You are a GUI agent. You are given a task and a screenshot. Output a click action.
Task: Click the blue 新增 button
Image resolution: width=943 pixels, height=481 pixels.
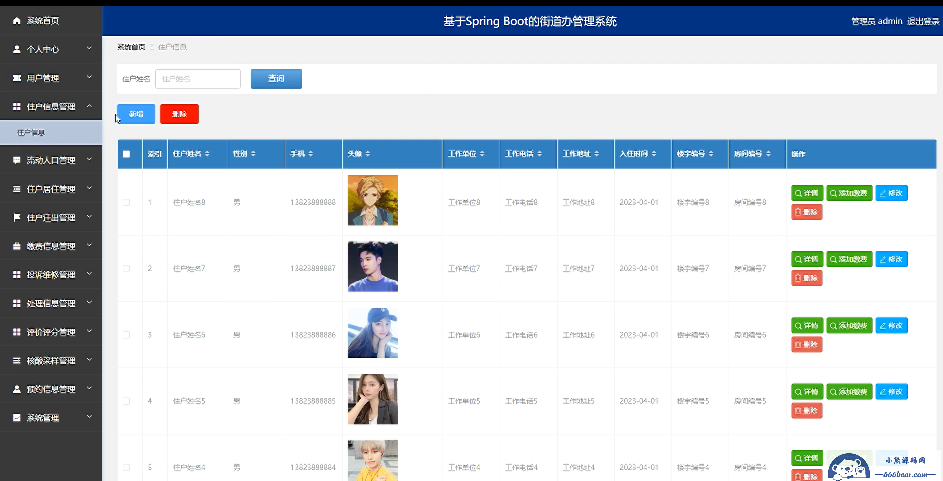136,114
